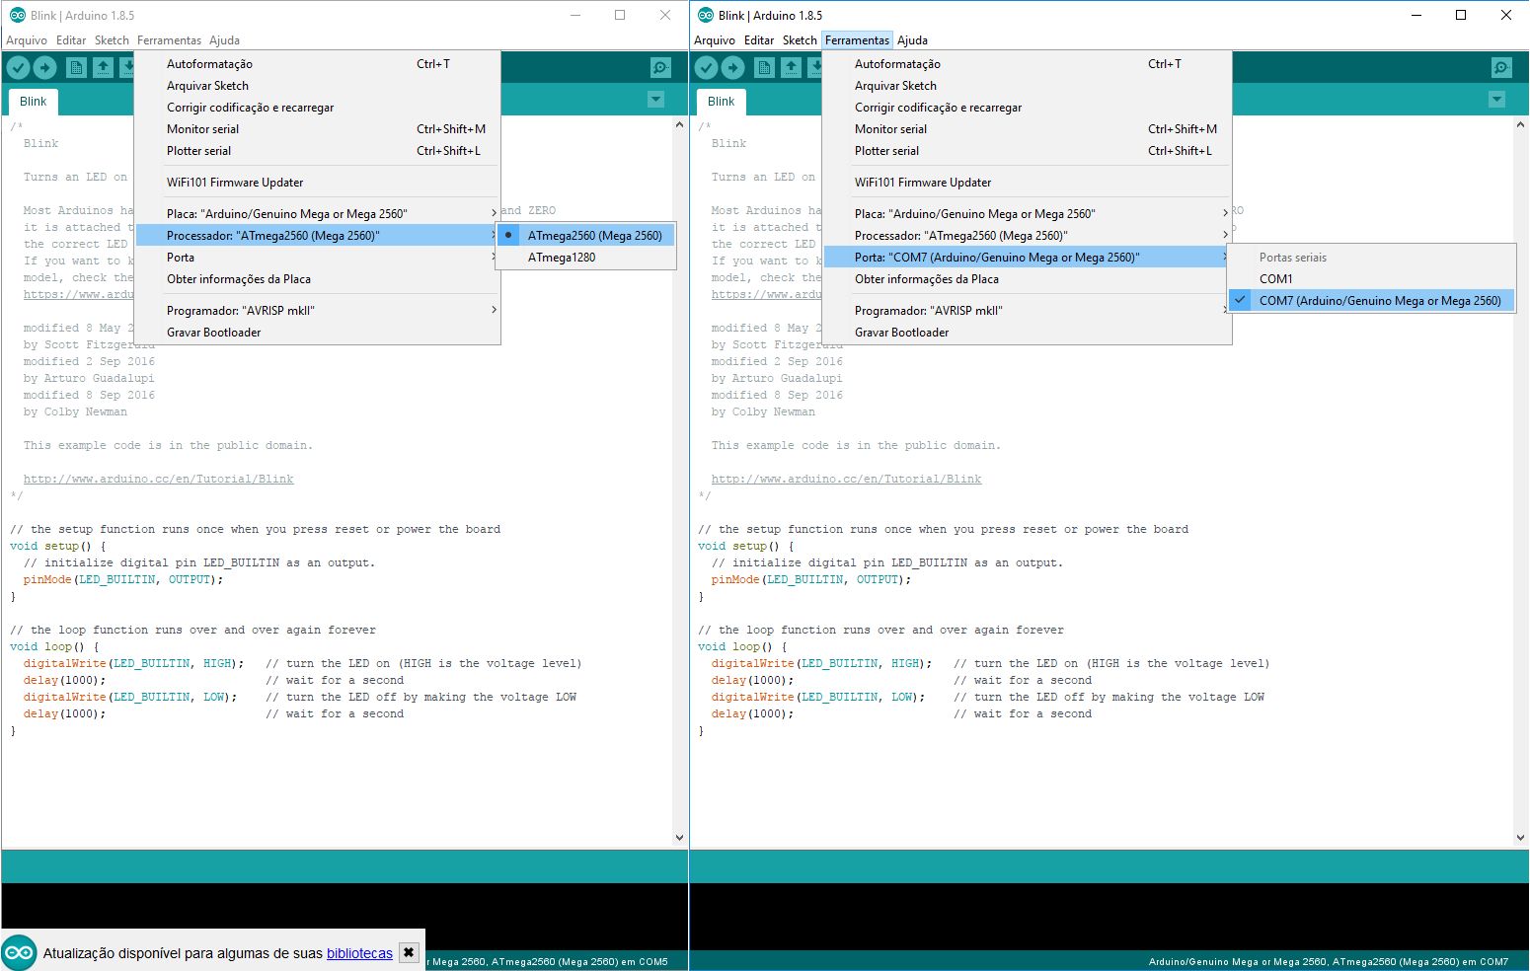Expand Porta submenu in left window

pyautogui.click(x=318, y=258)
